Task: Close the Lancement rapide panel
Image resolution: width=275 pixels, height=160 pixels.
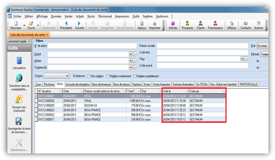Action: click(x=29, y=41)
